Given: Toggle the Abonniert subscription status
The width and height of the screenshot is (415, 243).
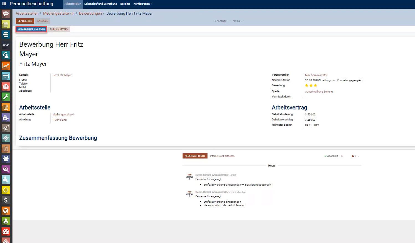Looking at the screenshot, I should (x=331, y=156).
